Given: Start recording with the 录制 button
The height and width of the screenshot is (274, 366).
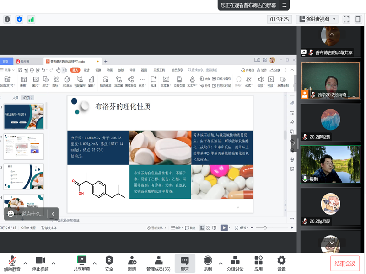Looking at the screenshot, I should pos(208,263).
